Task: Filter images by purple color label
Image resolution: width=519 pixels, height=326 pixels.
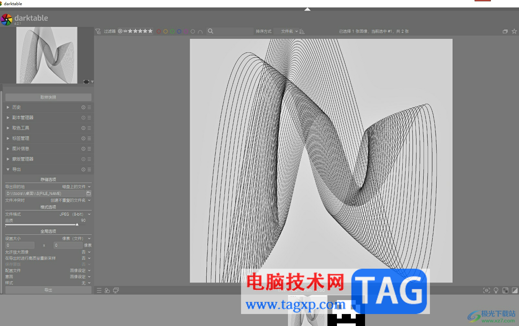Action: click(x=186, y=31)
